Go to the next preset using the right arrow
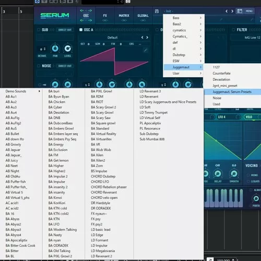The width and height of the screenshot is (261, 261). 232,11
